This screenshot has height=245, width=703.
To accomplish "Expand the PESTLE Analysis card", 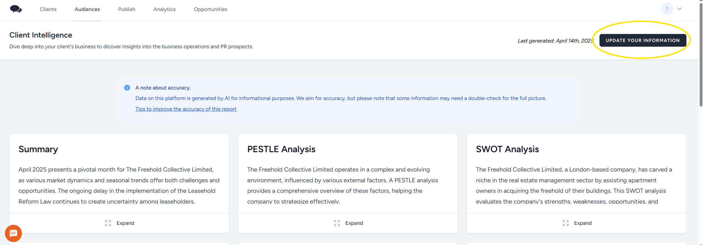I will point(354,223).
